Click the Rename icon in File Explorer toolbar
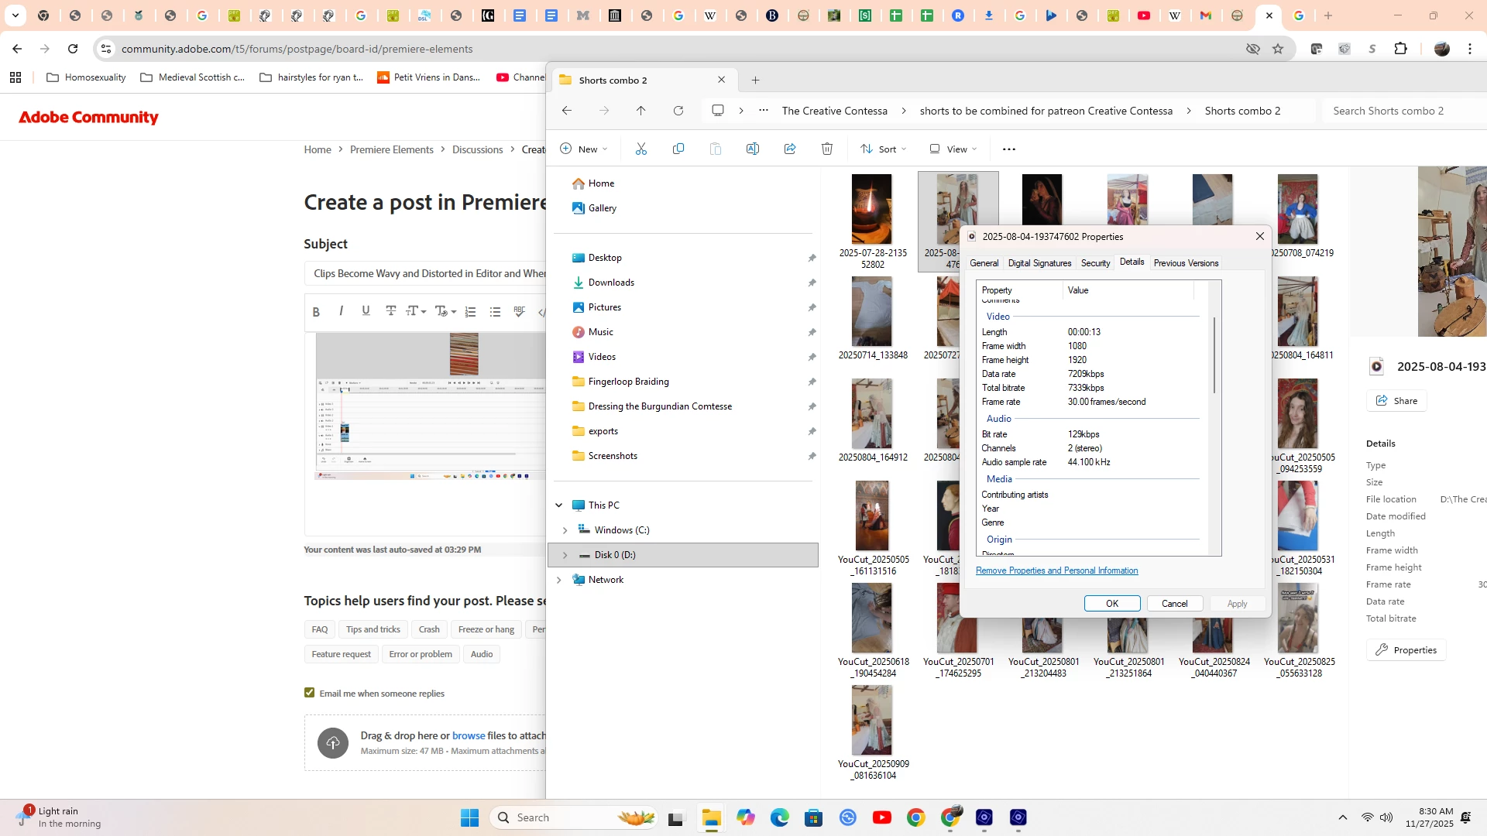Screen dimensions: 1487x836 (753, 149)
